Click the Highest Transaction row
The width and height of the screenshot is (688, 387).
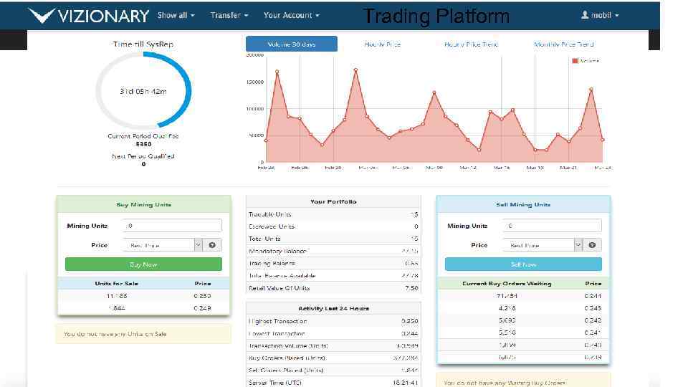click(x=333, y=321)
